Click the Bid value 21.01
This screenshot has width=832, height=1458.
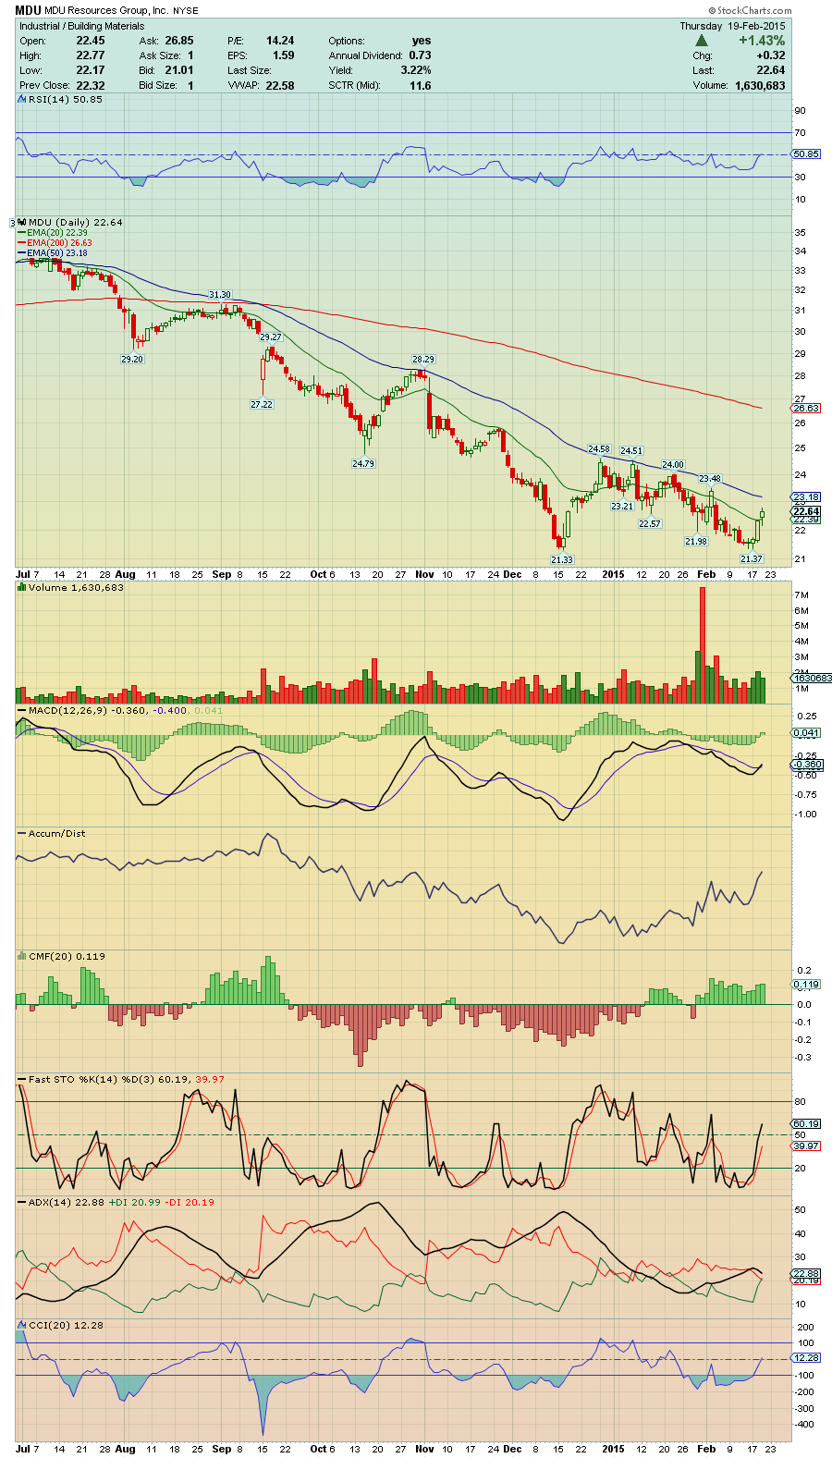pos(179,70)
